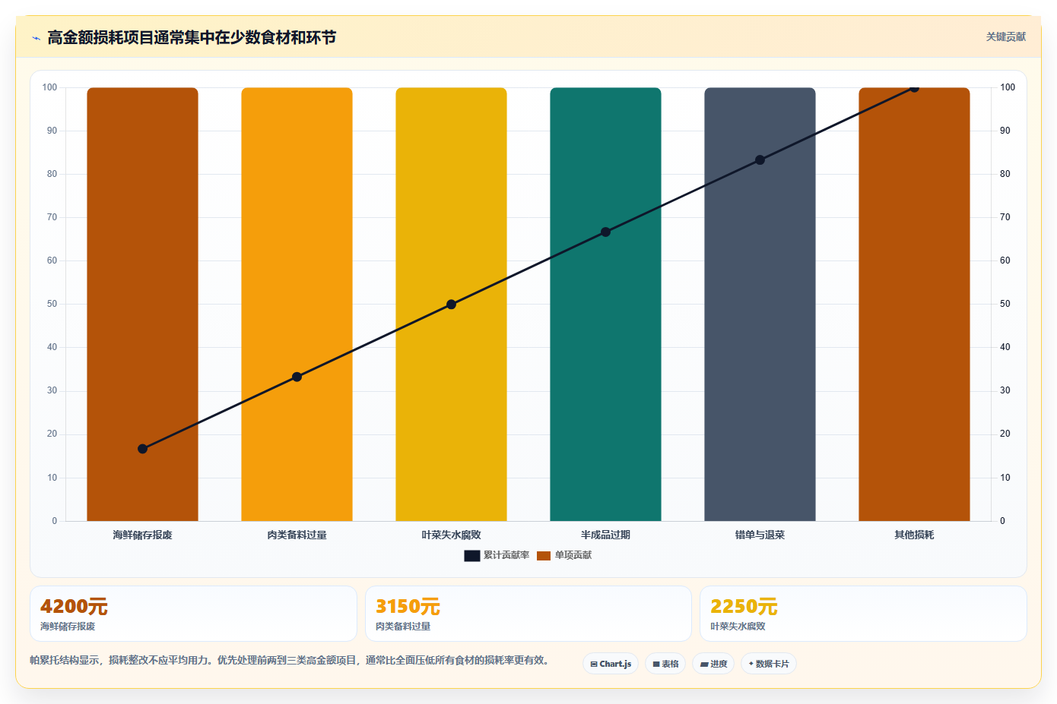Screen dimensions: 1057x704
Task: Select the 数据卡片 chip
Action: click(x=769, y=664)
